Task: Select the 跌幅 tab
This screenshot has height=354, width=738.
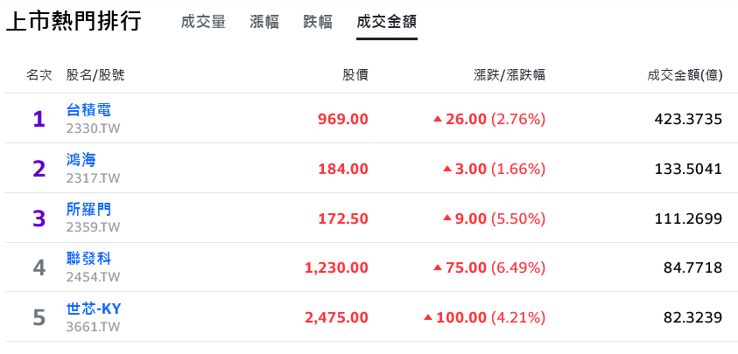Action: click(x=318, y=22)
